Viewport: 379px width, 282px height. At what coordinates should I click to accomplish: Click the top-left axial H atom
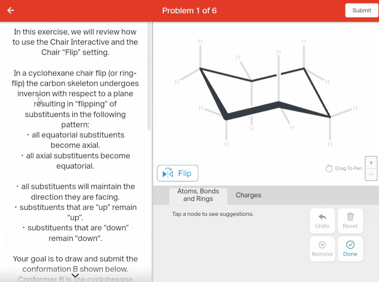click(200, 41)
